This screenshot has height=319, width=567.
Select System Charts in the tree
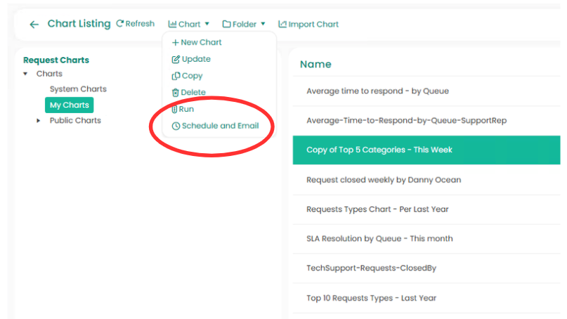coord(78,89)
